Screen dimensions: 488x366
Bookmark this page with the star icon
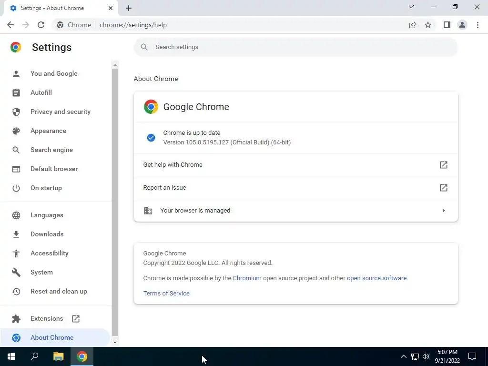pyautogui.click(x=428, y=25)
